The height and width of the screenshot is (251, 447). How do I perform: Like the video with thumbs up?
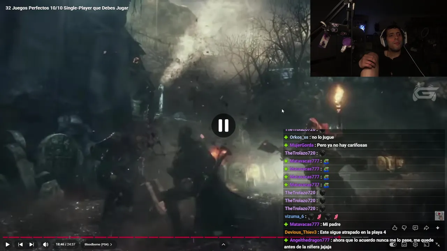(x=395, y=228)
